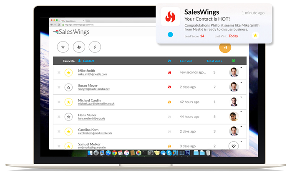Open the sm@marketing-arena.in email link
The height and width of the screenshot is (177, 292).
(x=92, y=147)
